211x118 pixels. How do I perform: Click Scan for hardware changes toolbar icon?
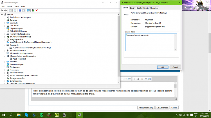pos(28,10)
